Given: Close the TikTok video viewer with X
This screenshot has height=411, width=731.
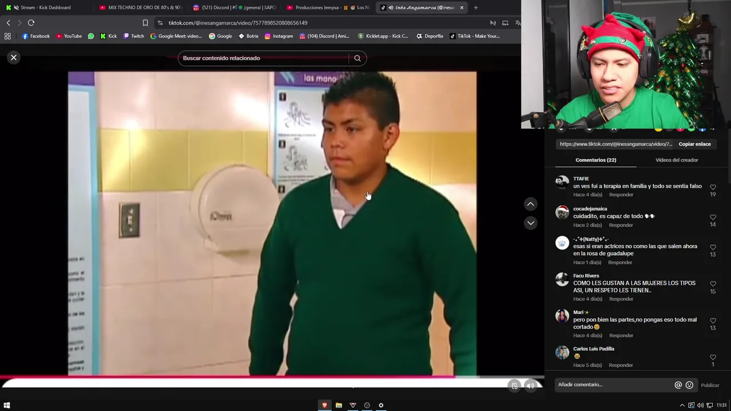Looking at the screenshot, I should tap(14, 58).
